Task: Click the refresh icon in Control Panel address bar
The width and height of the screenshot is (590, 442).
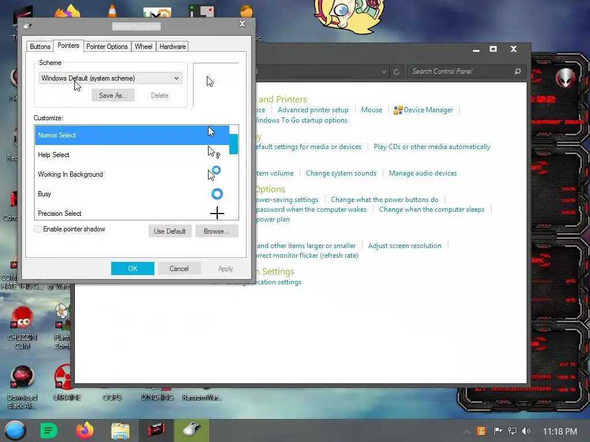Action: 396,71
